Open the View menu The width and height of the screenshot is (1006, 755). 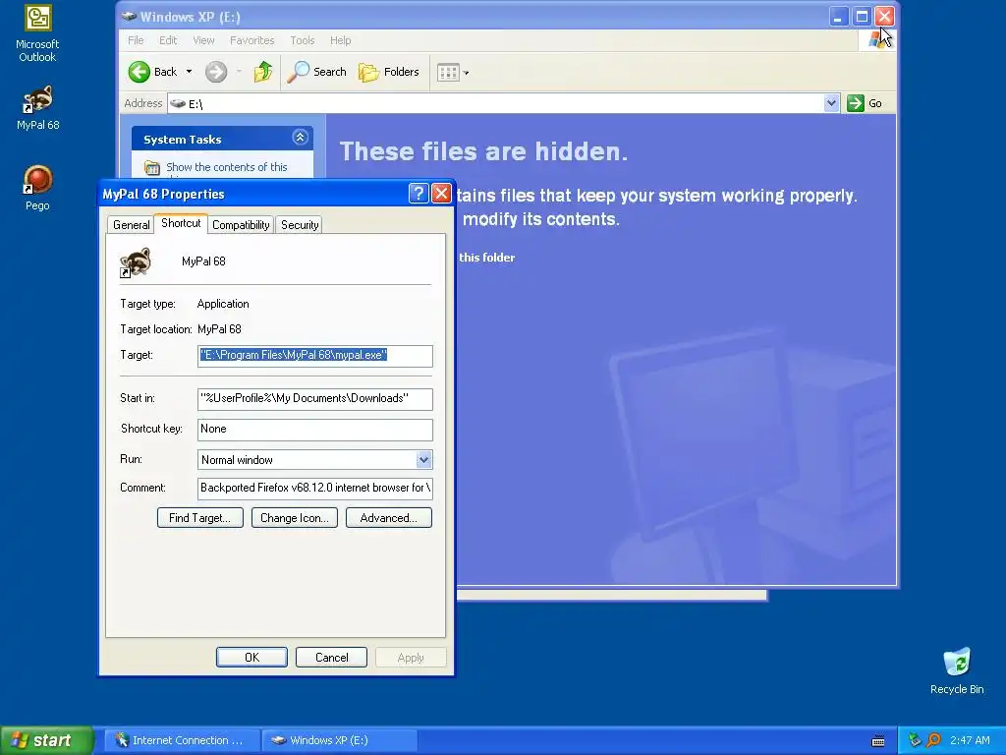click(x=203, y=40)
